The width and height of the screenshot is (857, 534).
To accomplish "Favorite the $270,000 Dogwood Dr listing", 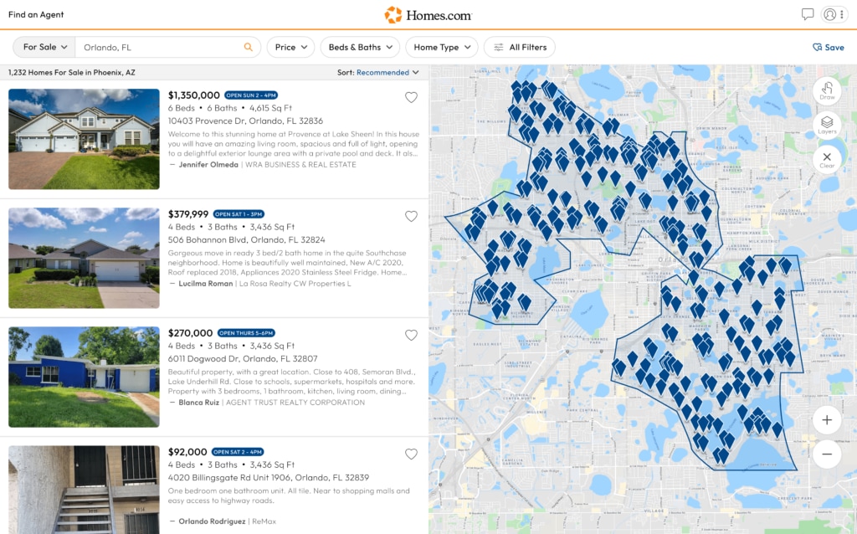I will pyautogui.click(x=411, y=335).
